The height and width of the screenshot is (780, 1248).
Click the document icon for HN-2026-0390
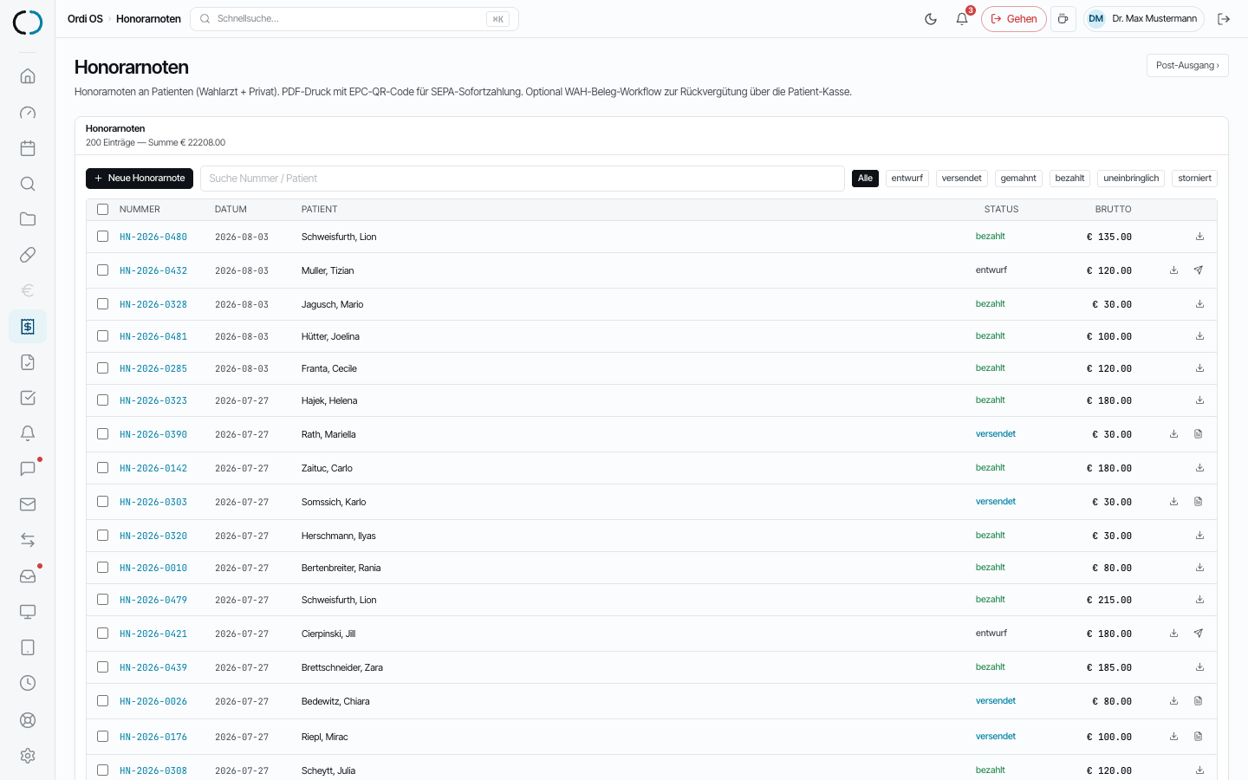click(1199, 434)
